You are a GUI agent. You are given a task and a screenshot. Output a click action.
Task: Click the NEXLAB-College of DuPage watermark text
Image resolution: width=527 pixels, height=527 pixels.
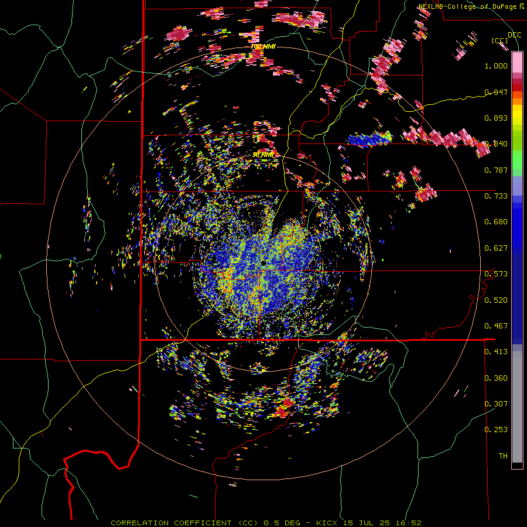pos(471,6)
